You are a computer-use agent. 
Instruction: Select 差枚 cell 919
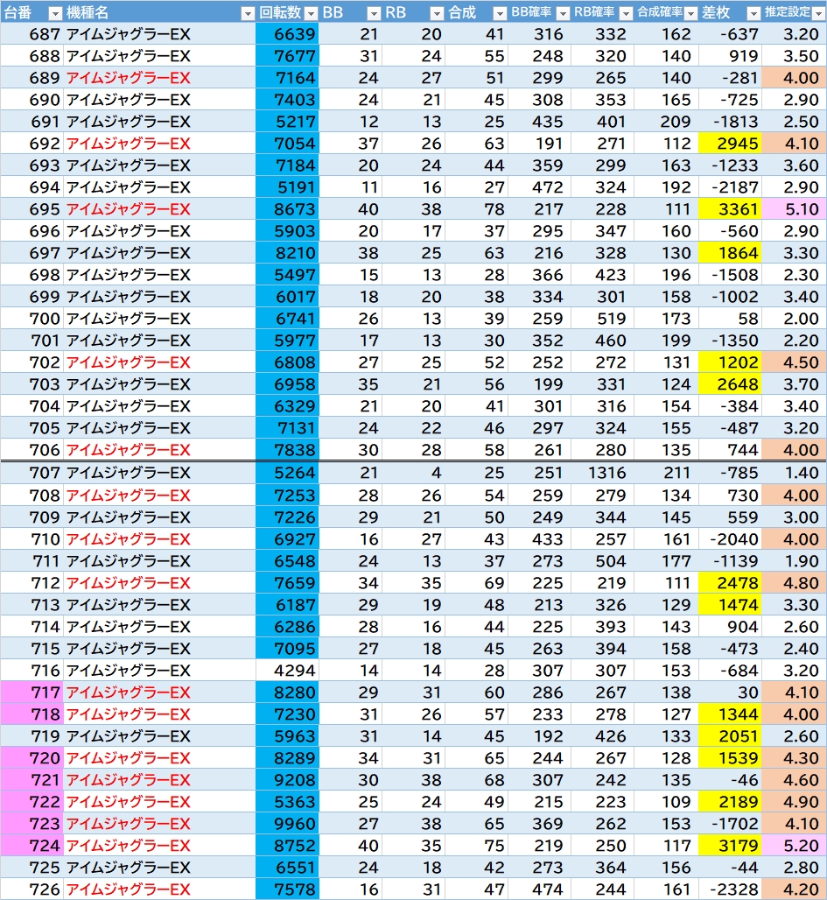point(730,56)
